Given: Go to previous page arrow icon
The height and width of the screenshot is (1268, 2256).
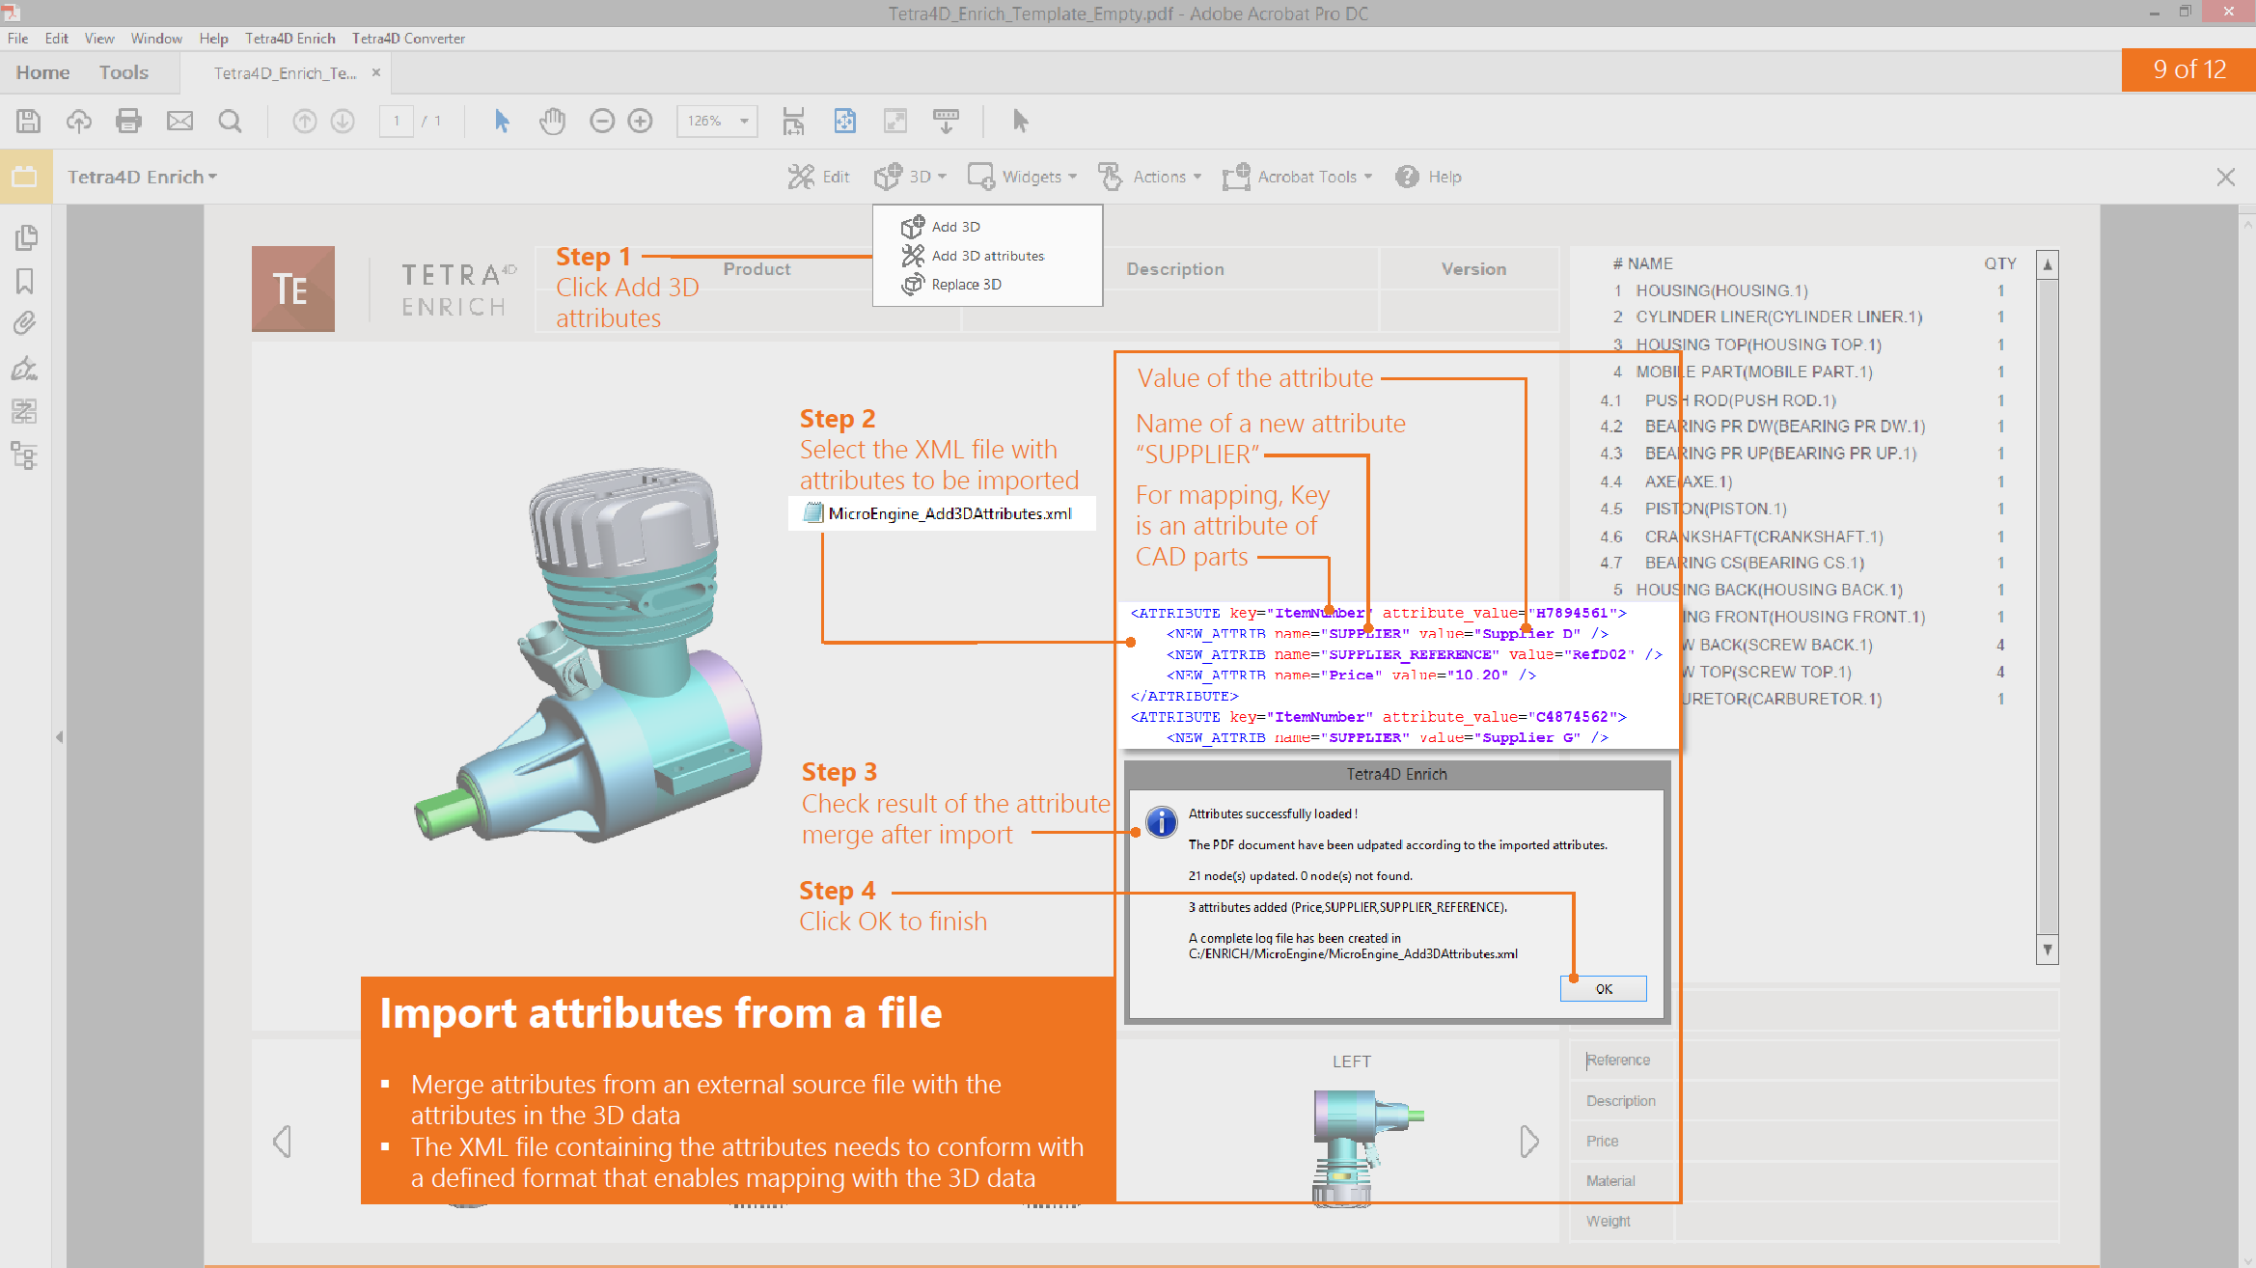Looking at the screenshot, I should coord(304,121).
